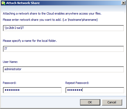
Task: Click the 'Password:' label
Action: [x=9, y=83]
